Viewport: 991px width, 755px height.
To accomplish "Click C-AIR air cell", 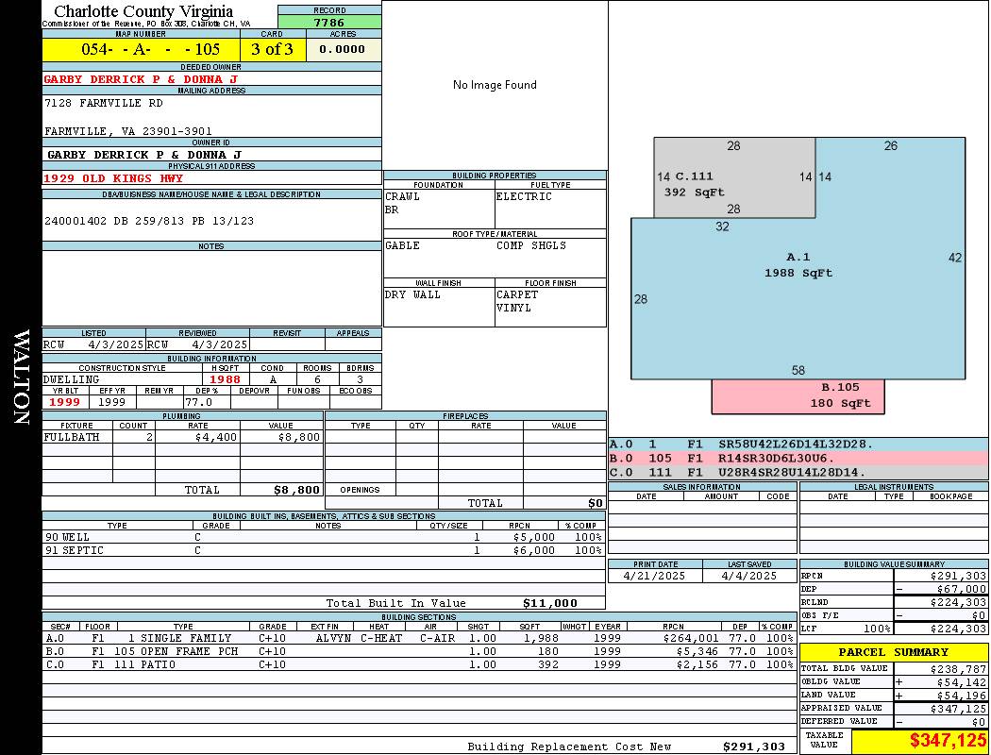I will point(437,639).
